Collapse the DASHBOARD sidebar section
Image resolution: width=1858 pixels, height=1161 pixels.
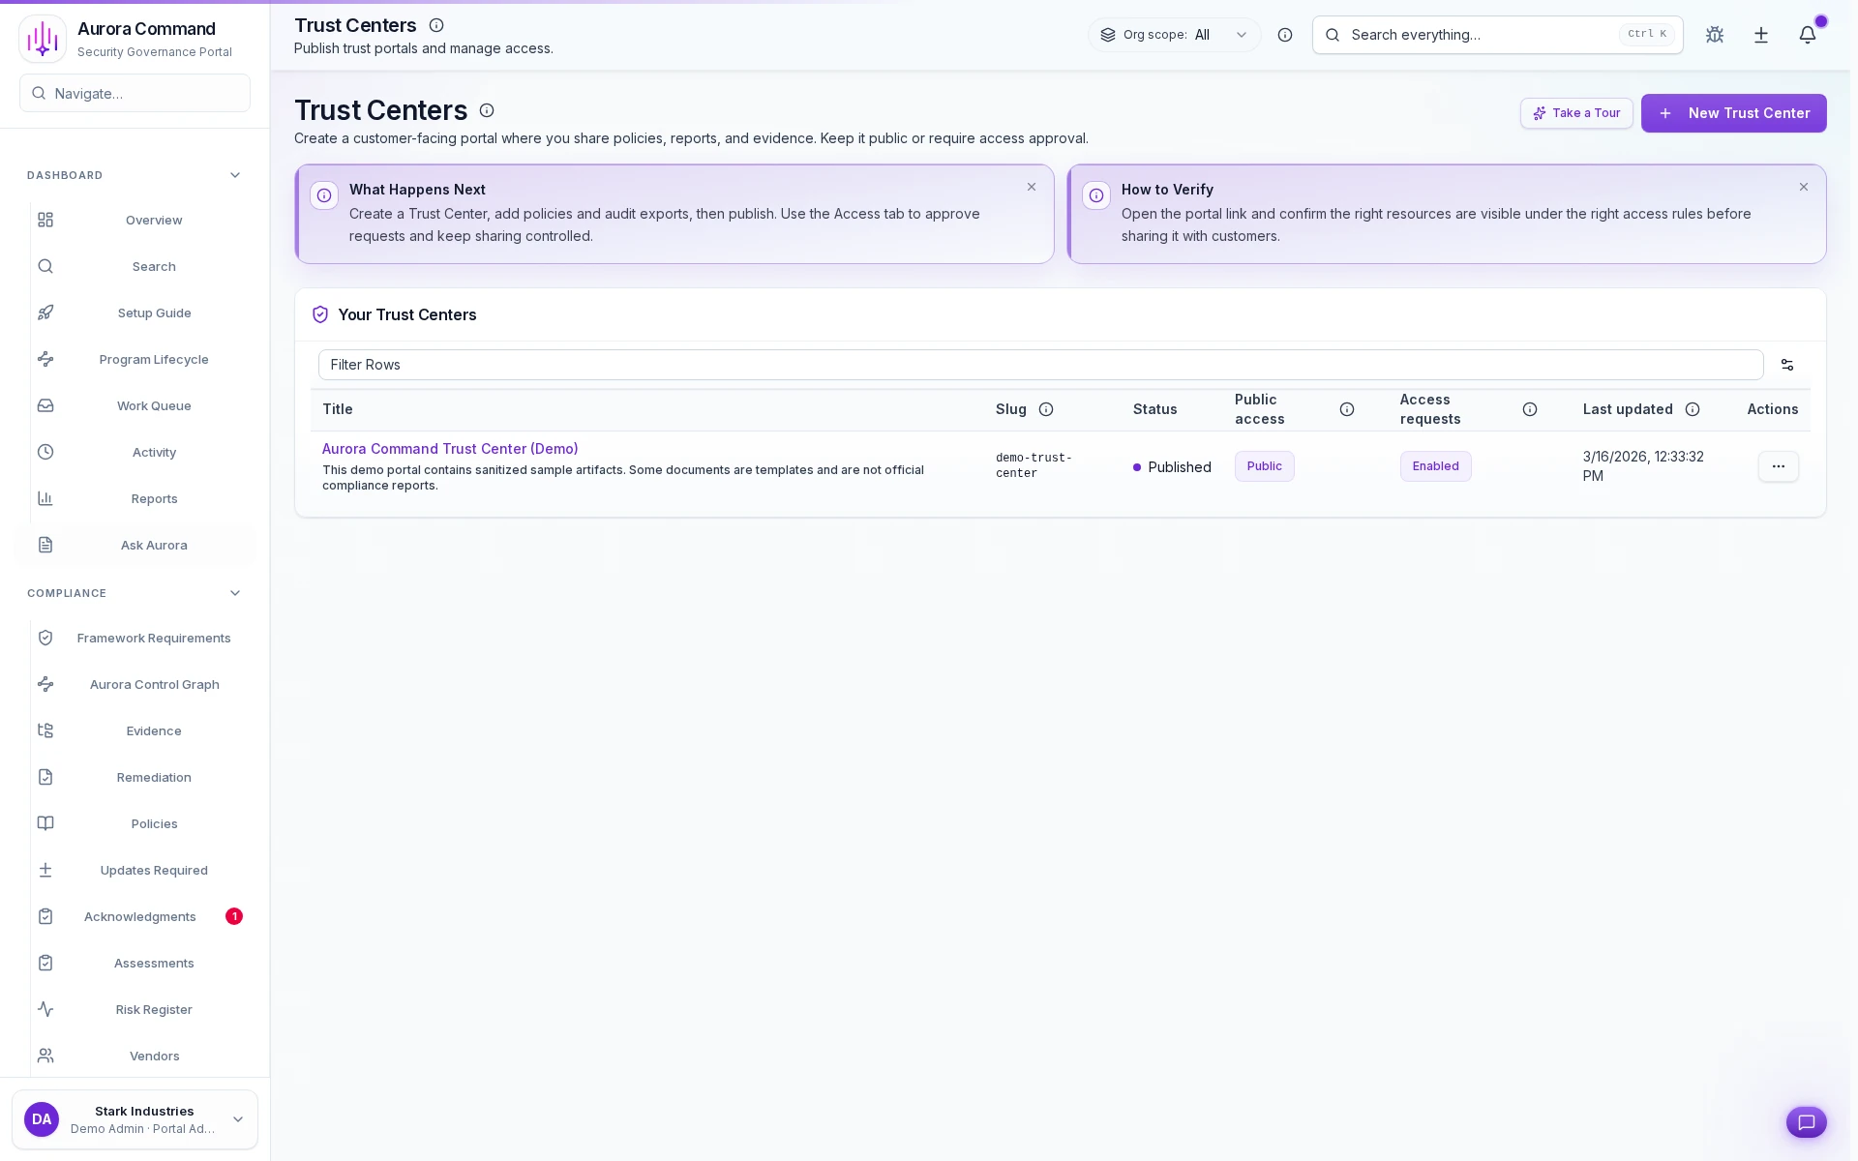pyautogui.click(x=234, y=175)
